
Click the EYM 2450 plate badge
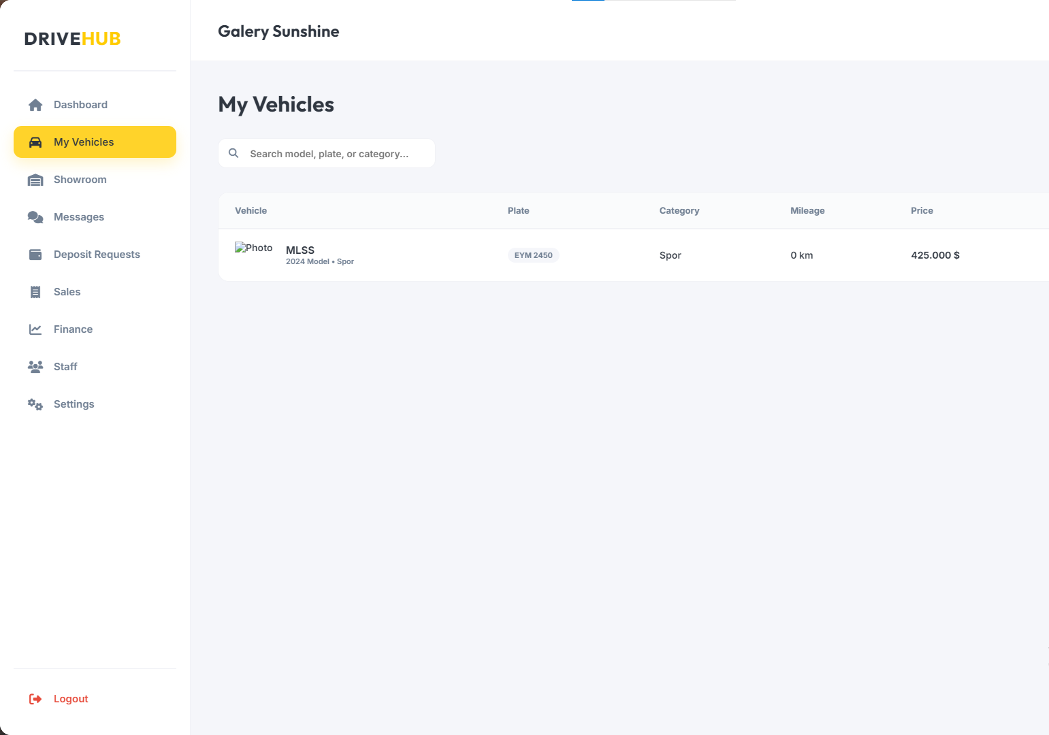pyautogui.click(x=534, y=255)
